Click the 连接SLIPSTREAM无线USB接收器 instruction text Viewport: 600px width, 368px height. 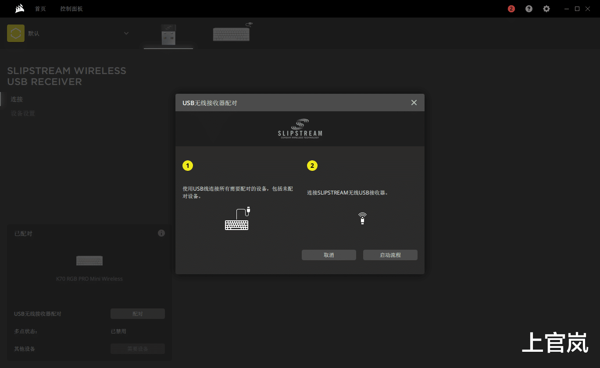(348, 193)
